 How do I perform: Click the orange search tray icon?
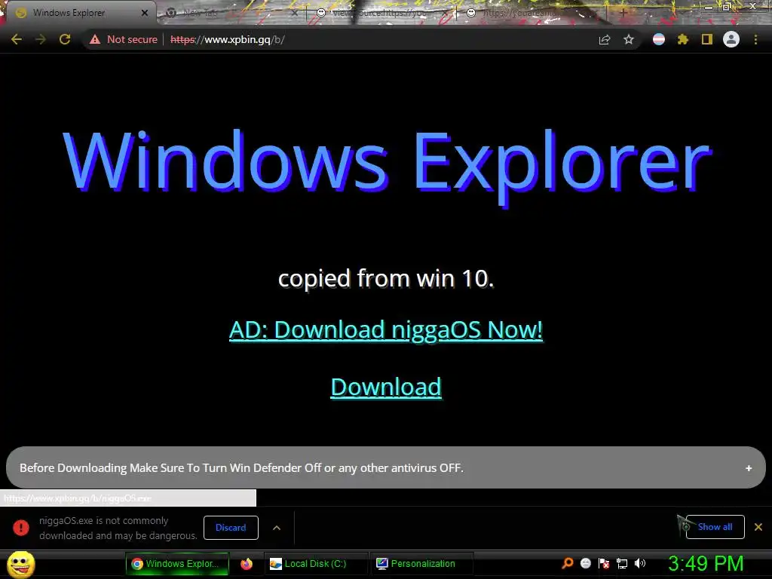(x=567, y=563)
